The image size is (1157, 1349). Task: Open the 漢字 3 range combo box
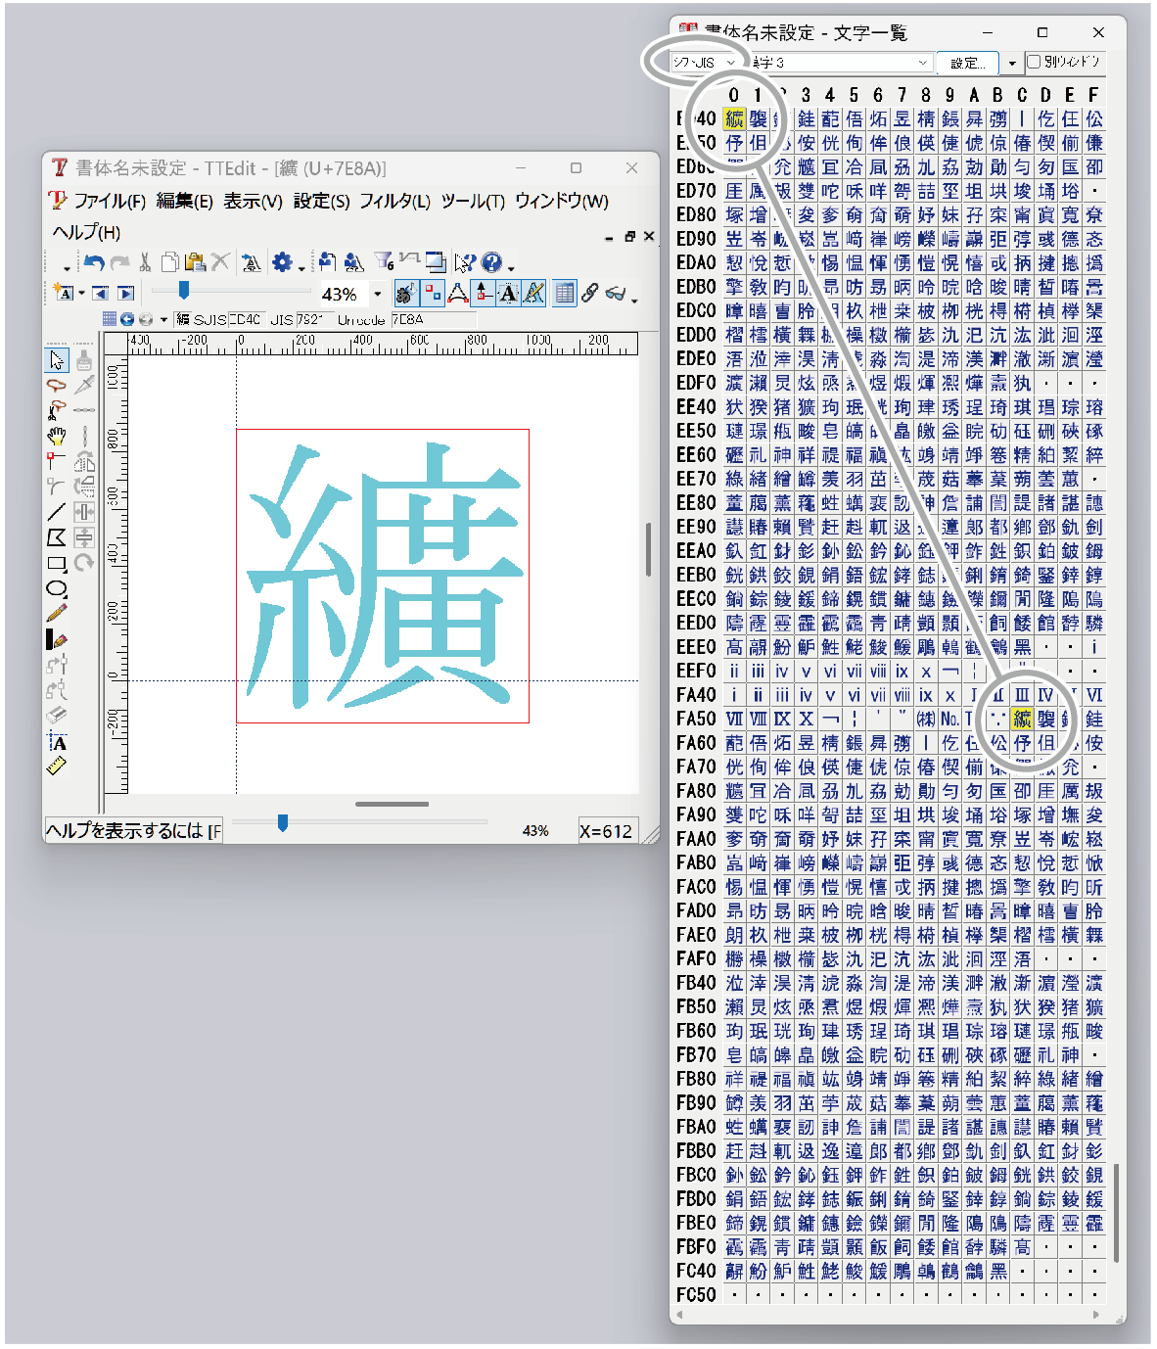coord(841,62)
